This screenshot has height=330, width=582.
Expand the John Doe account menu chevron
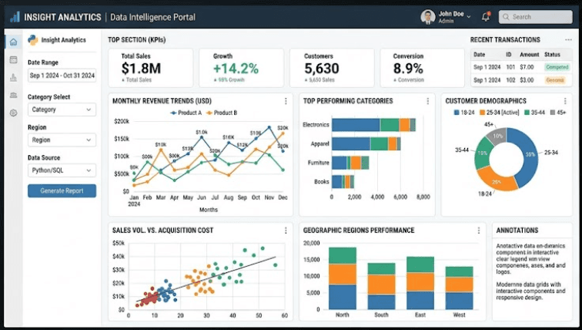tap(469, 17)
